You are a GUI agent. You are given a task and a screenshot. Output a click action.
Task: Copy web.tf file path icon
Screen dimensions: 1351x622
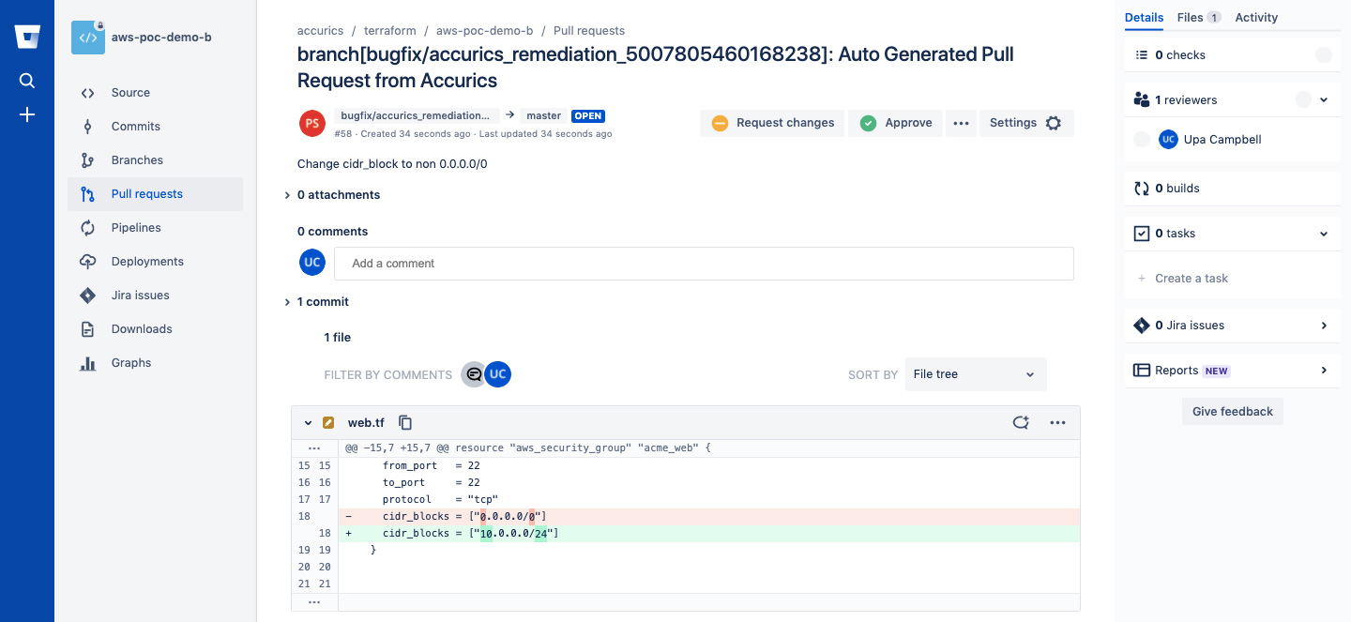[405, 423]
